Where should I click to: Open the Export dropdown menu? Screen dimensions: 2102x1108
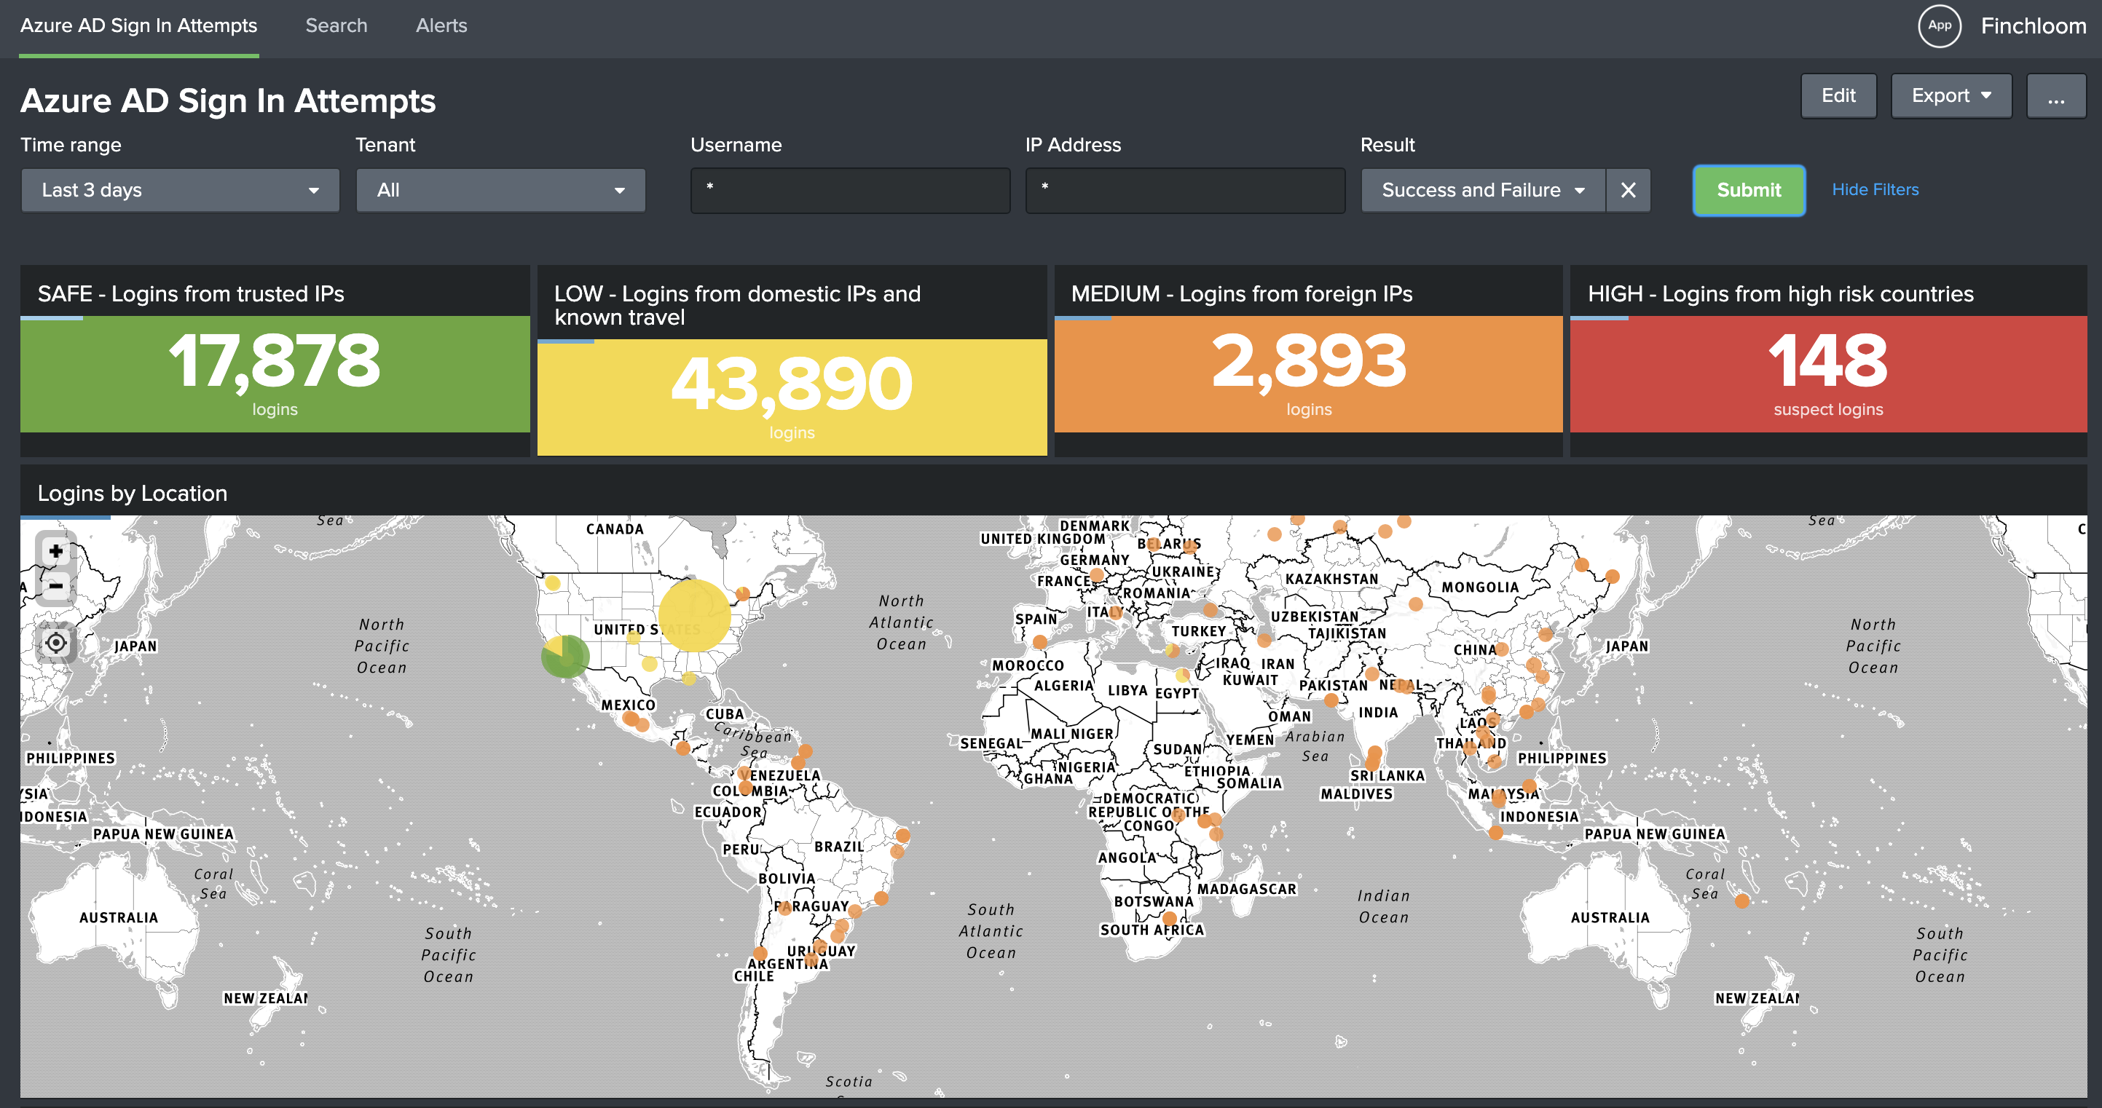pos(1951,96)
